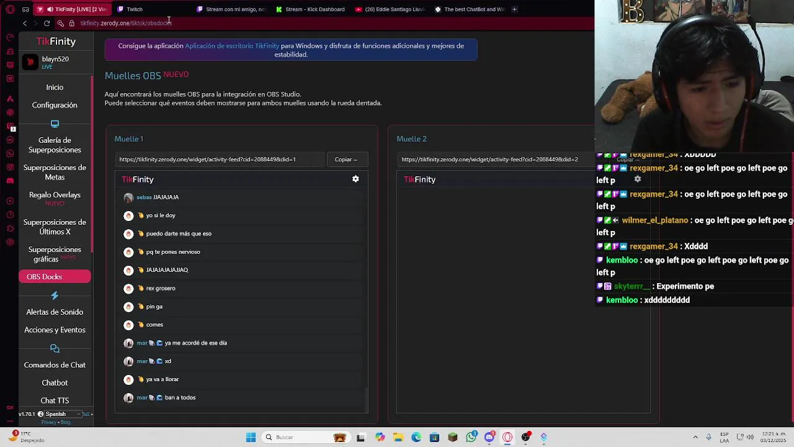Open Microsoft Store from taskbar

pos(434,437)
